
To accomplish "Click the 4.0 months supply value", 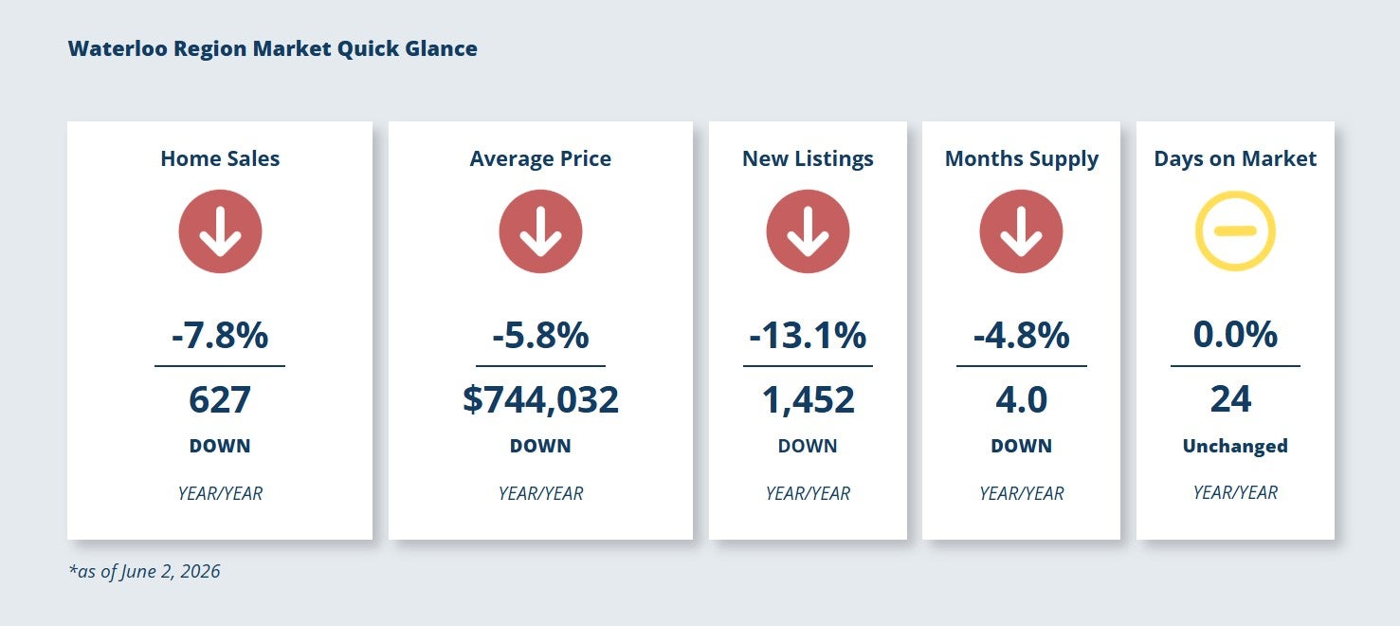I will [1021, 399].
